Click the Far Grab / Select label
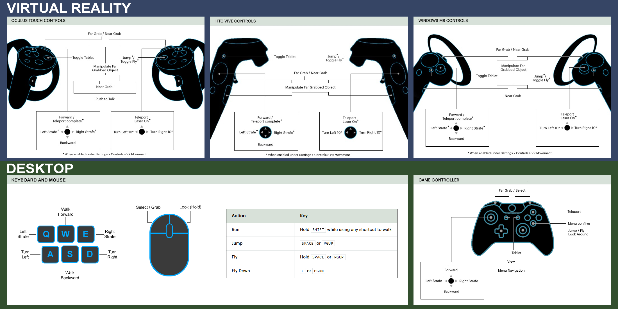 tap(512, 190)
